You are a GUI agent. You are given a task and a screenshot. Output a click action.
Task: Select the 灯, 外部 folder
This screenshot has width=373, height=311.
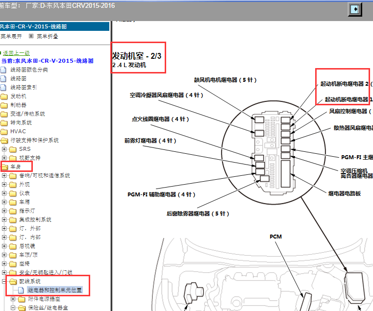[x=30, y=228]
